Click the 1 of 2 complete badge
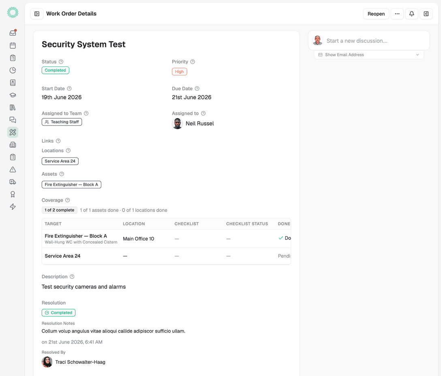 [59, 210]
